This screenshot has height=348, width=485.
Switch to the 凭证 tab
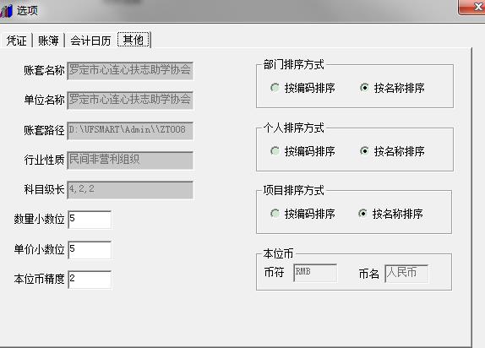(x=16, y=41)
